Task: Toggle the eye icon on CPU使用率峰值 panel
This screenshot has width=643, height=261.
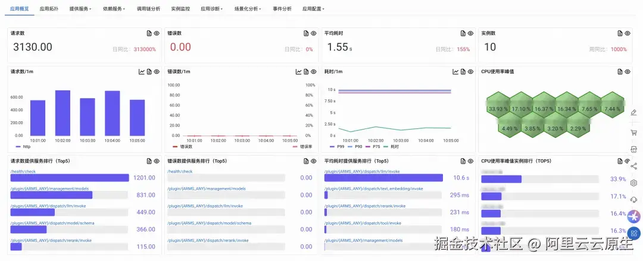Action: pyautogui.click(x=628, y=72)
